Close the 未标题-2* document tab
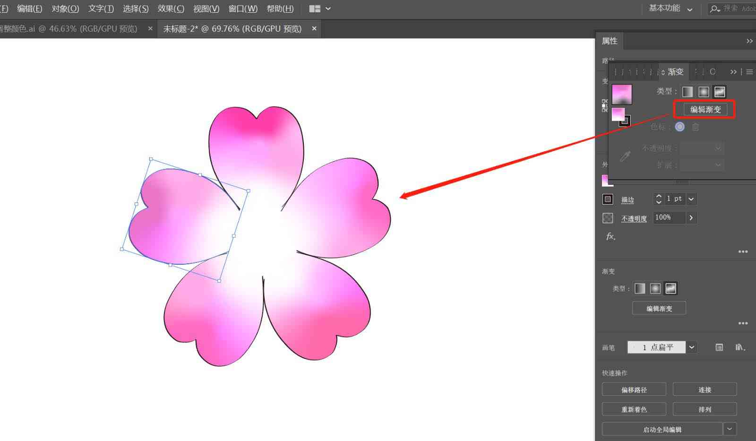This screenshot has width=756, height=441. tap(314, 29)
